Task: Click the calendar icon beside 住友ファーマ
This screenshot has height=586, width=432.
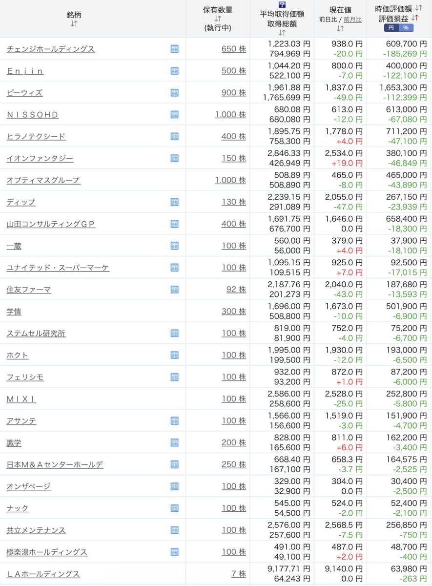Action: click(174, 290)
